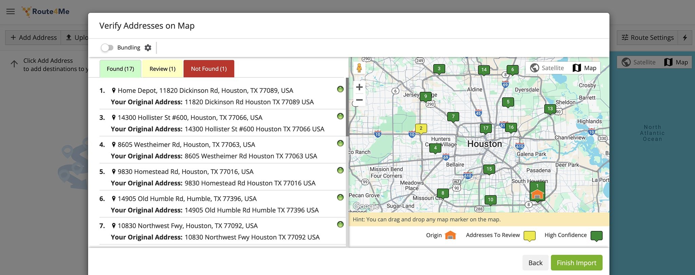Open Route Settings in background window
The height and width of the screenshot is (275, 695).
click(647, 38)
